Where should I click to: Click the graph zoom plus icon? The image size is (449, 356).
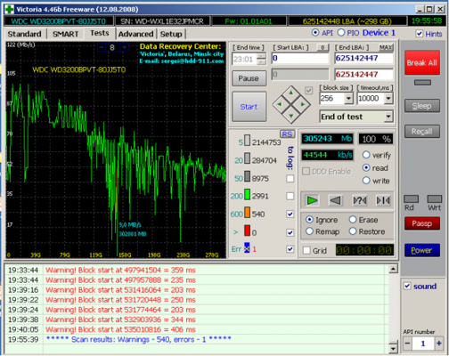click(x=124, y=47)
